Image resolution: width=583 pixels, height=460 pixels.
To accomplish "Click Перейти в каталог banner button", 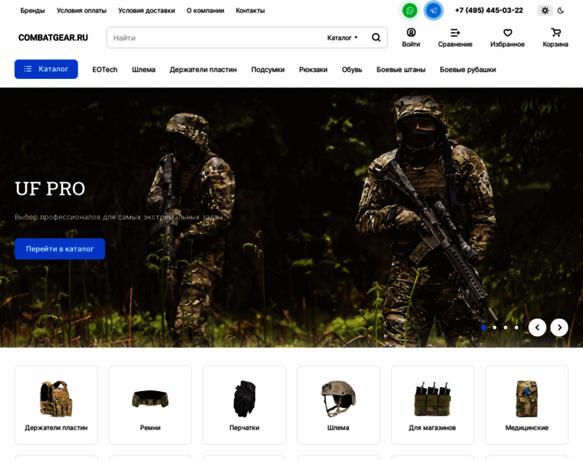I will coord(60,248).
